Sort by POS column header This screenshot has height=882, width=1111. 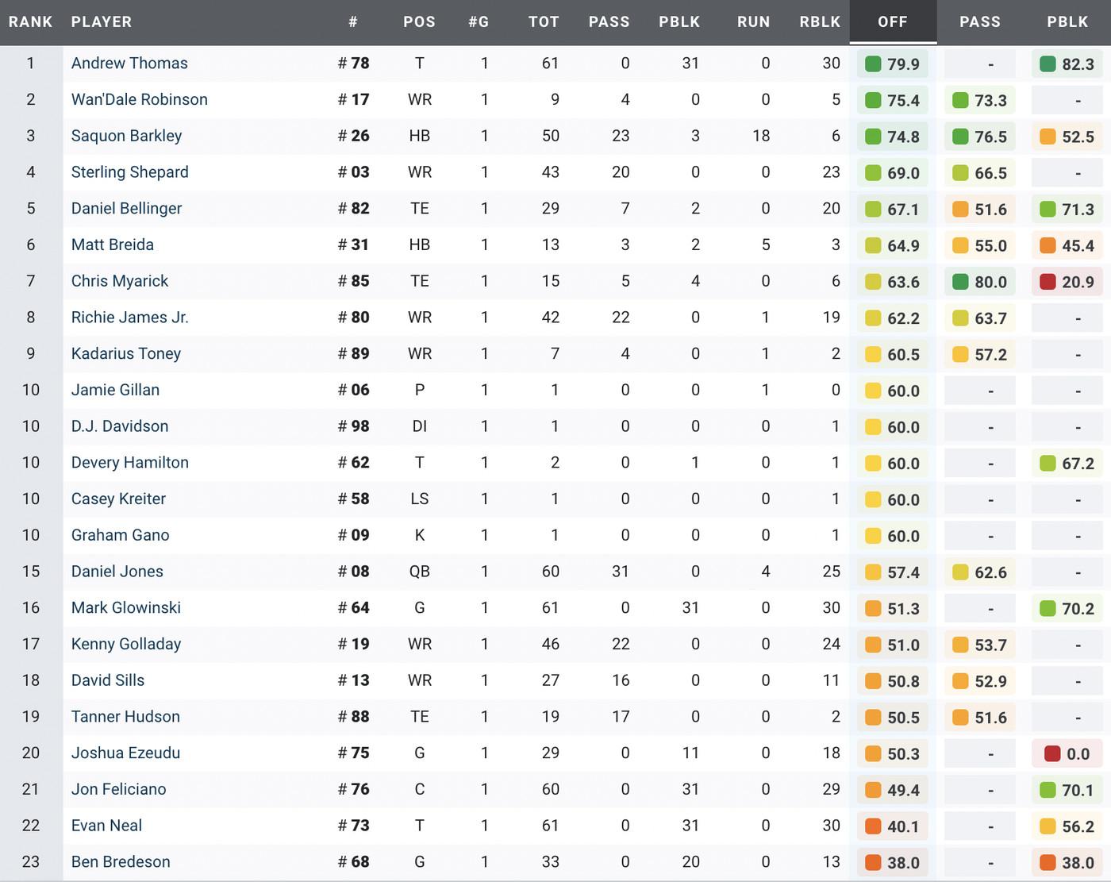[419, 21]
